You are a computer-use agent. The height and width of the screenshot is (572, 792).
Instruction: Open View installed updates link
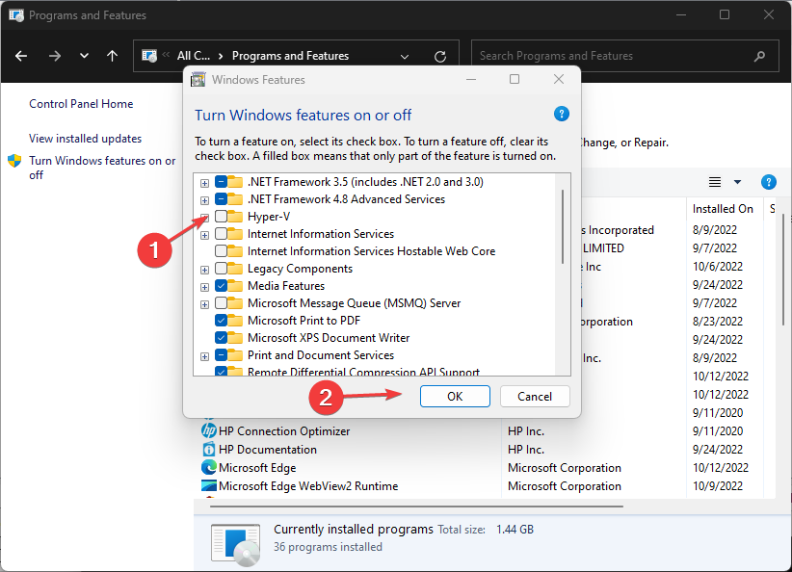point(85,139)
